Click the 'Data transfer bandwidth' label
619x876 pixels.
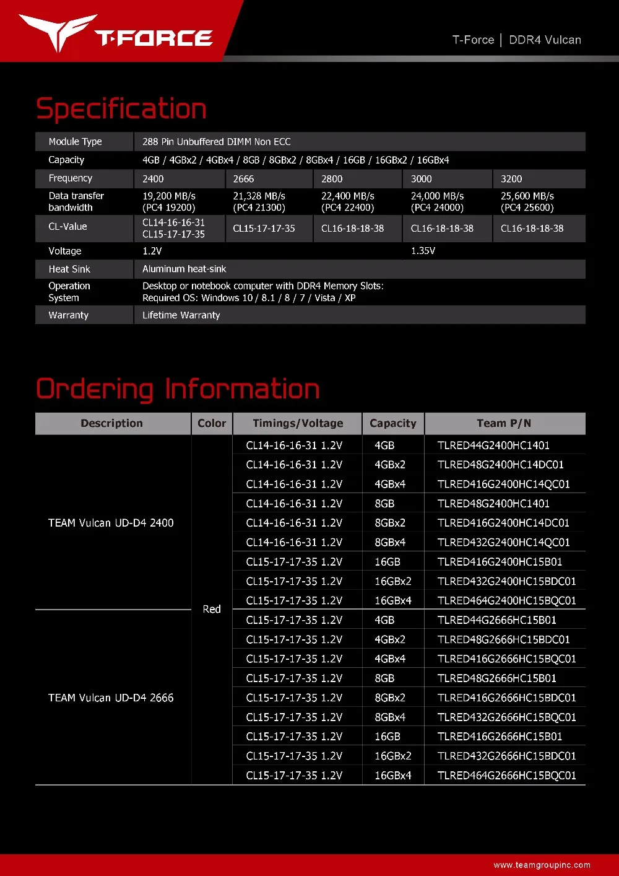[76, 201]
